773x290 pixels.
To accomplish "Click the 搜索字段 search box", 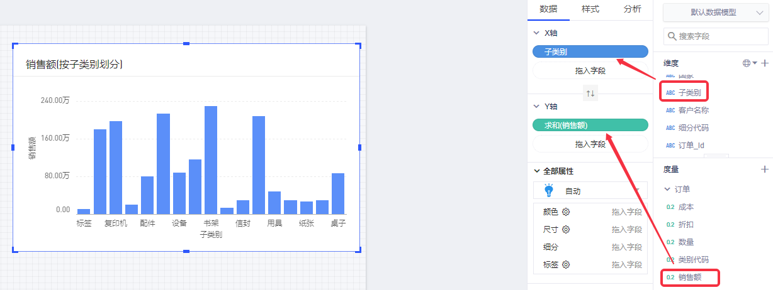I will 716,36.
